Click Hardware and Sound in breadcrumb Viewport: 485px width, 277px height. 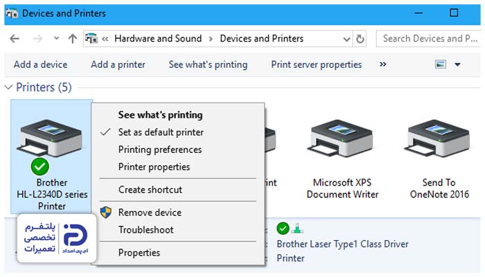coord(158,38)
